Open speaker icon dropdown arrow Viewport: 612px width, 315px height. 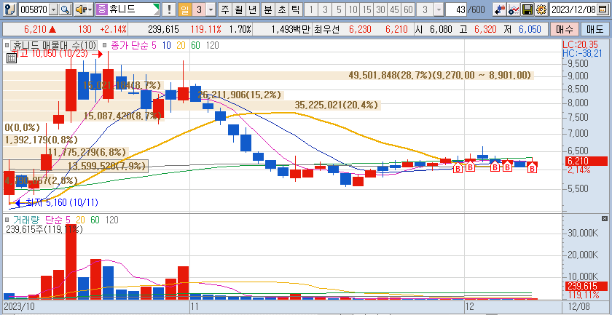[x=90, y=9]
